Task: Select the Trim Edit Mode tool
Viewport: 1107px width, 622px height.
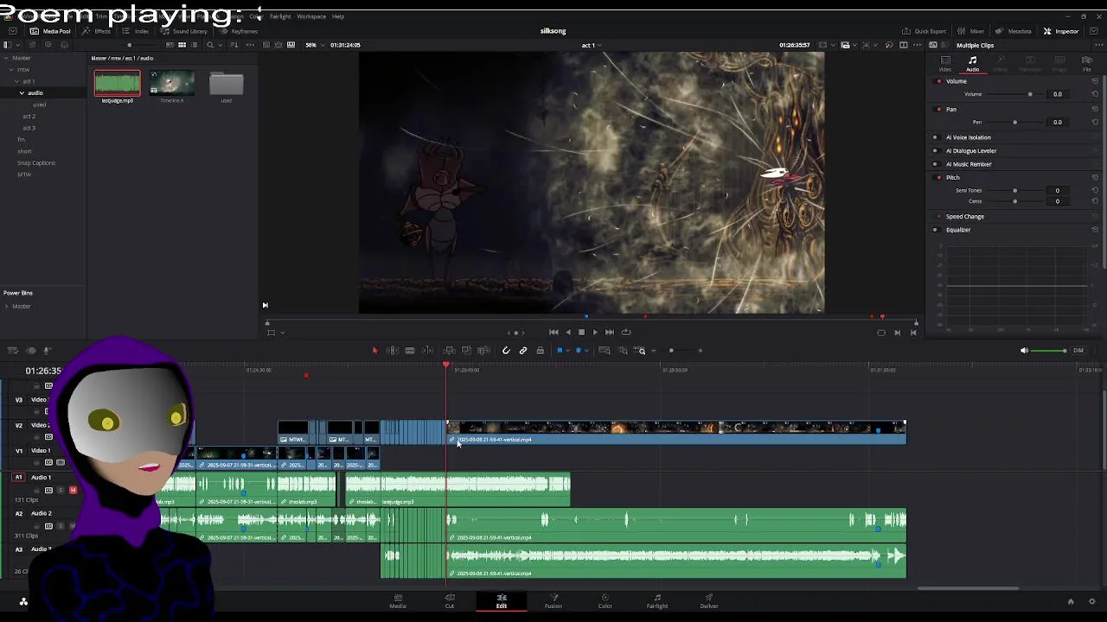Action: [x=393, y=351]
